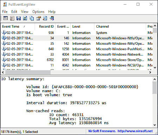This screenshot has height=135, width=158.
Task: Click event list horizontal scroll right arrow
Action: [150, 72]
